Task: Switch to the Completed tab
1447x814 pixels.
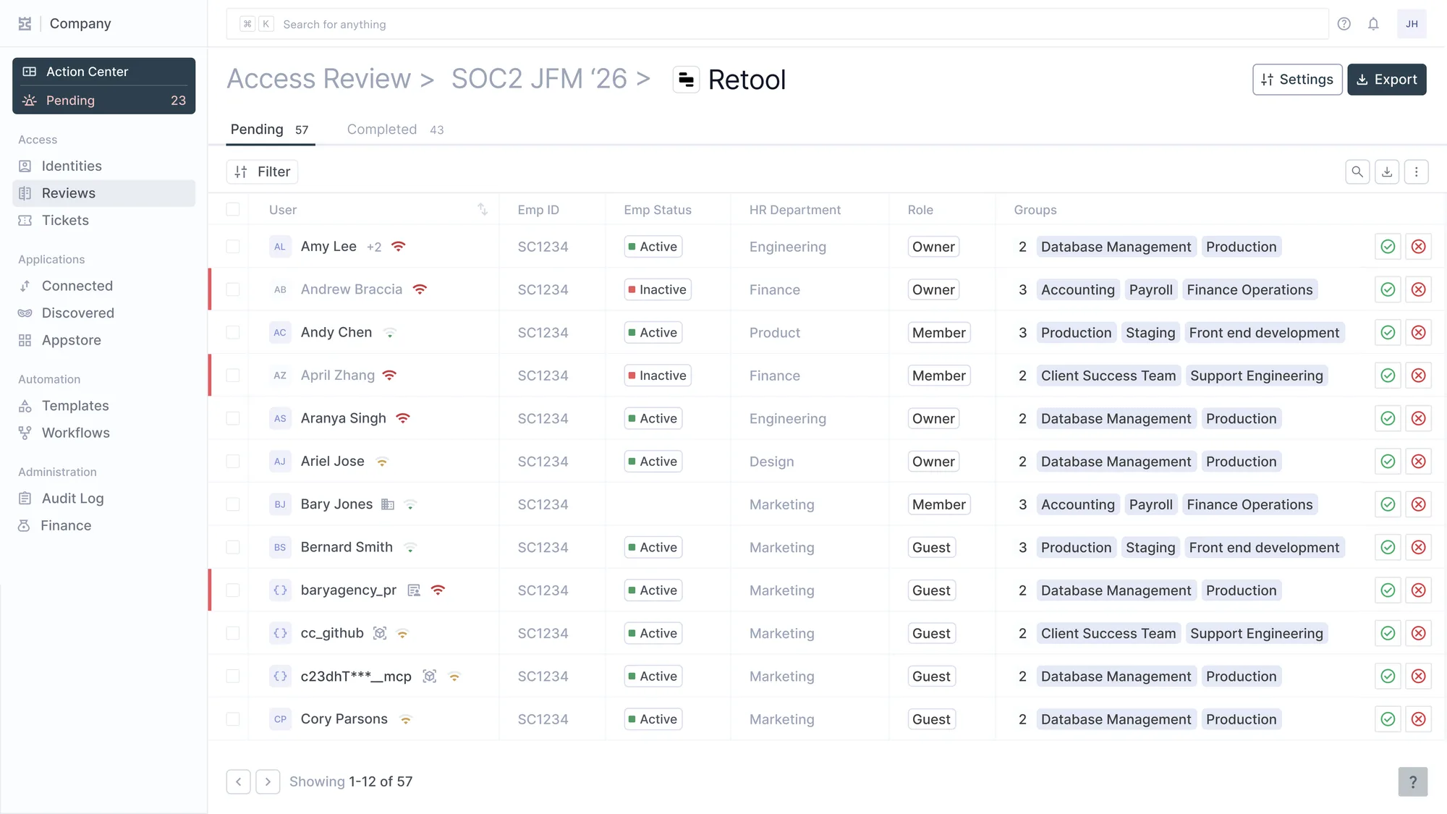Action: [395, 130]
